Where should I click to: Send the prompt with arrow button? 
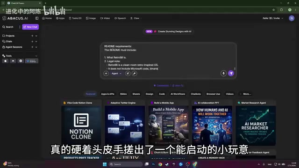coord(231,73)
